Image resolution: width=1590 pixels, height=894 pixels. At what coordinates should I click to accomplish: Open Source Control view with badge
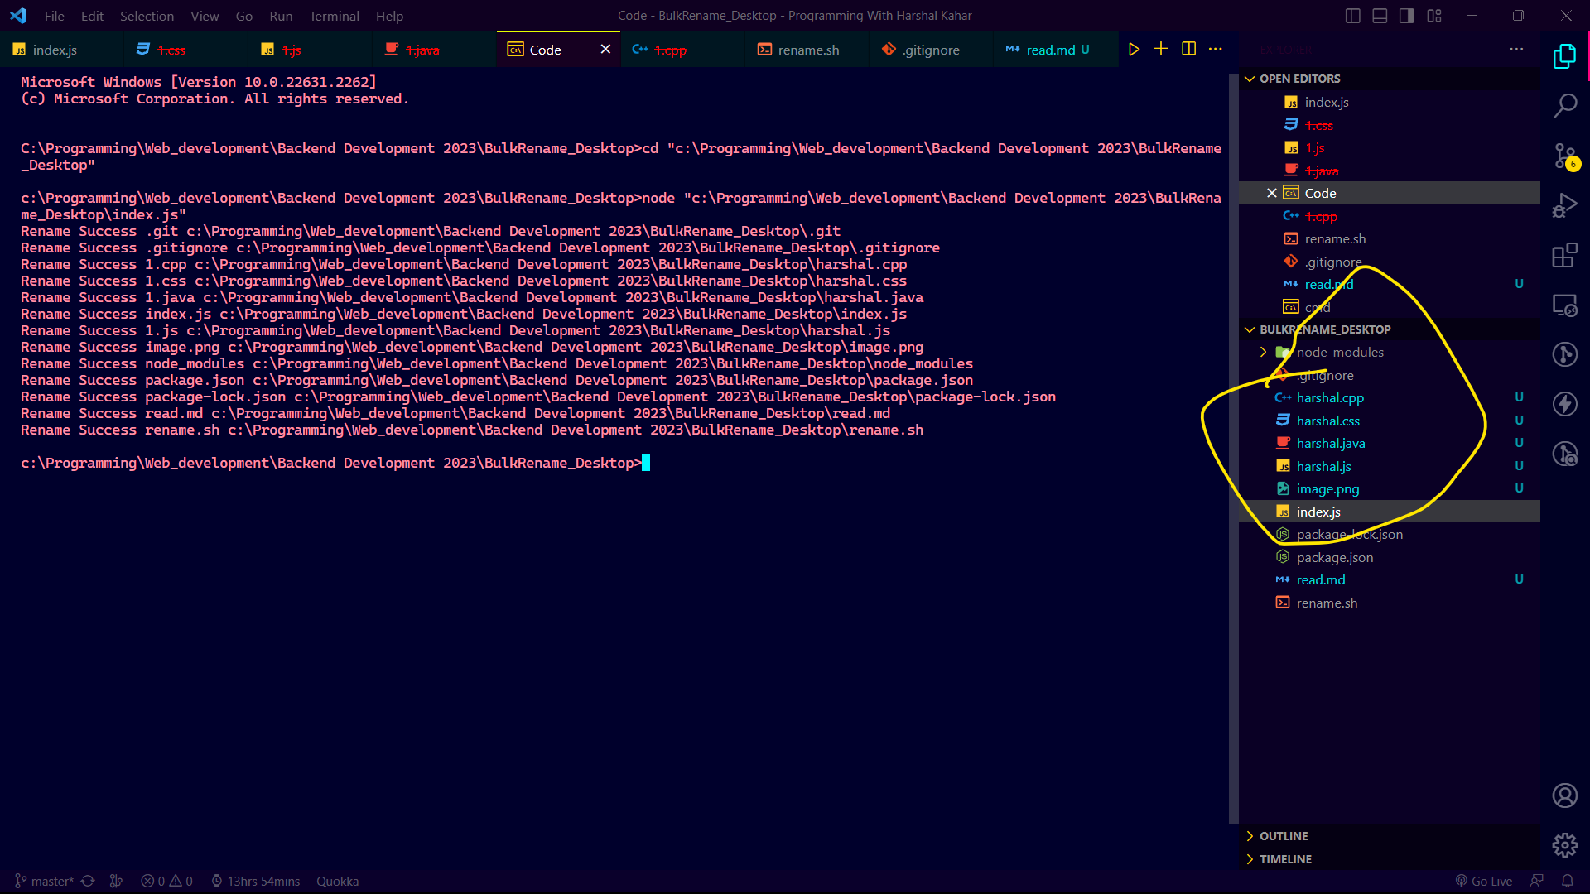tap(1564, 156)
